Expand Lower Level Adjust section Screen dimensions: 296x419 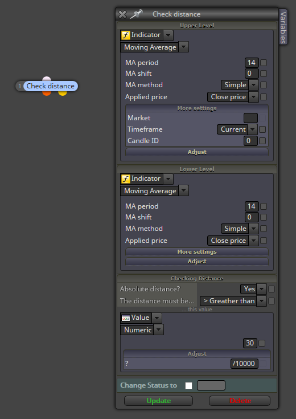click(197, 261)
